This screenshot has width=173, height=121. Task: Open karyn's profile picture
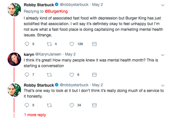14,59
